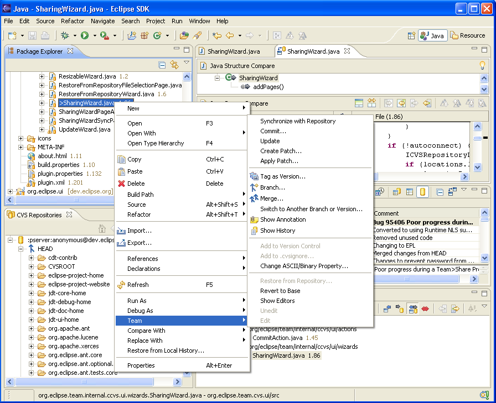Screen dimensions: 496x403
Task: Click the Print toolbar icon
Action: 45,35
